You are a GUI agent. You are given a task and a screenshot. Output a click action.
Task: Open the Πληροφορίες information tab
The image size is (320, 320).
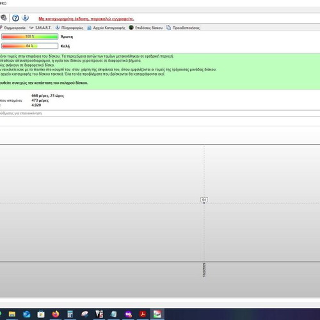click(x=70, y=28)
